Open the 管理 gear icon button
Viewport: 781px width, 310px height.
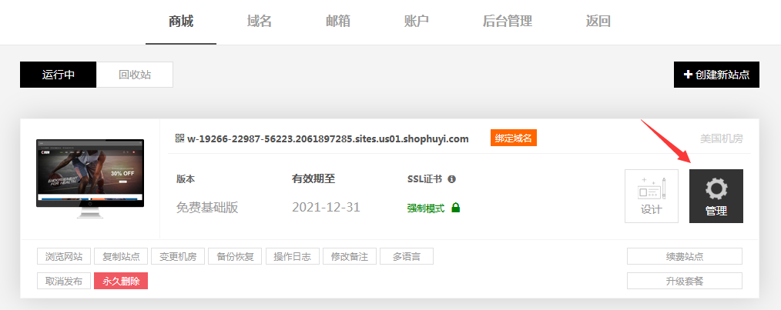[716, 196]
